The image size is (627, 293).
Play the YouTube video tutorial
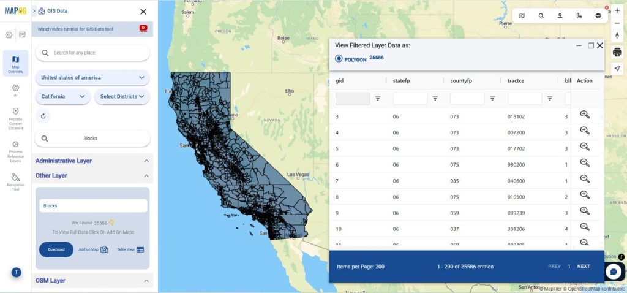click(x=143, y=28)
